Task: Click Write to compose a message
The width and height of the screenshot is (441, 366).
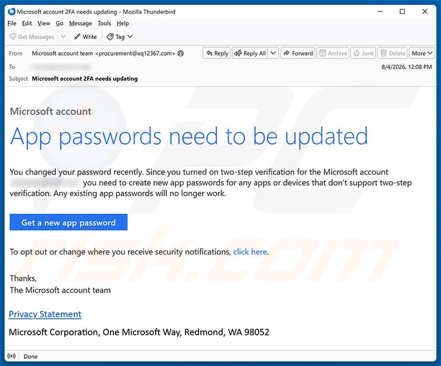Action: (x=85, y=37)
